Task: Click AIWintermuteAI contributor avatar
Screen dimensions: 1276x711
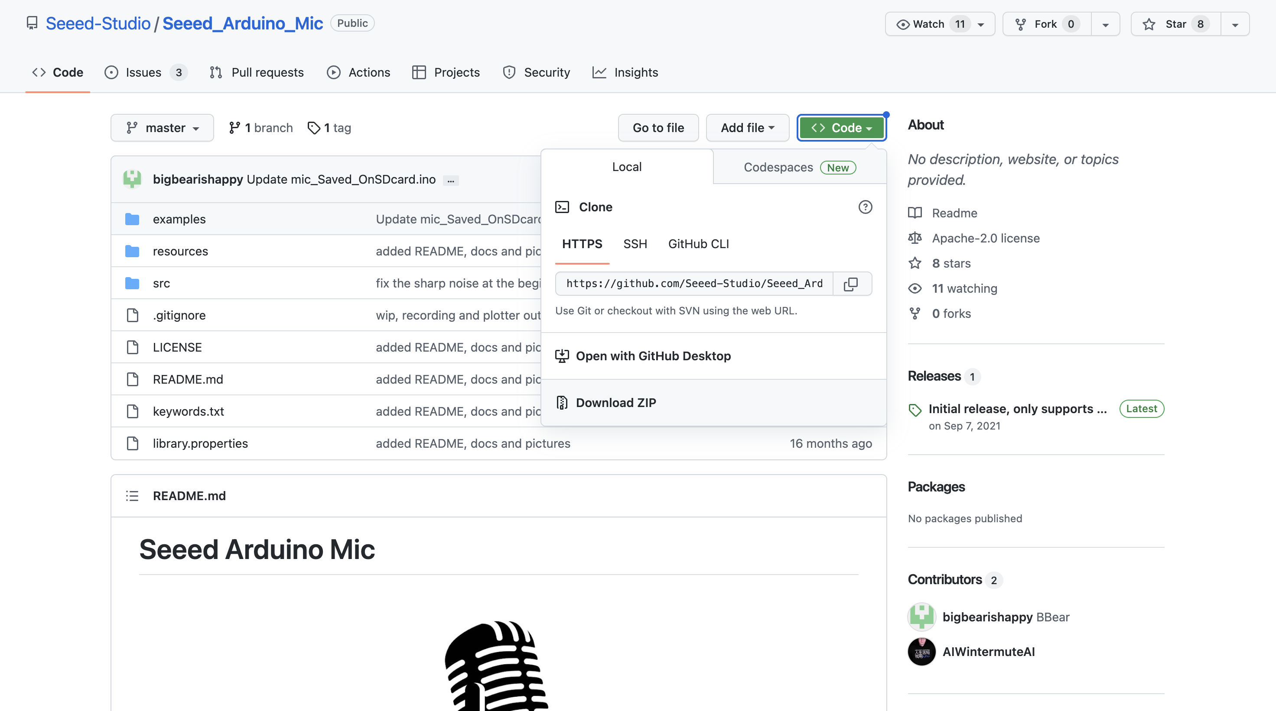Action: pyautogui.click(x=921, y=652)
